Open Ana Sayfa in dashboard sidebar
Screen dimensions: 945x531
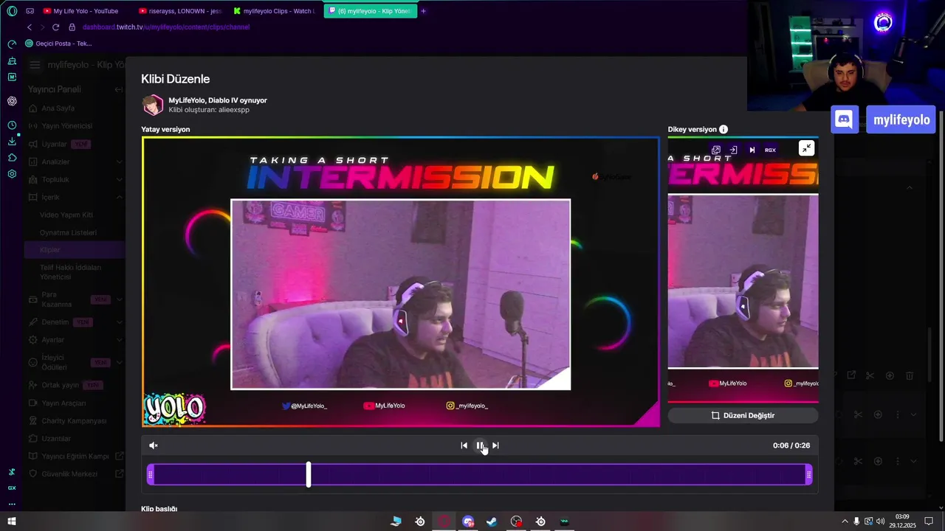coord(58,108)
